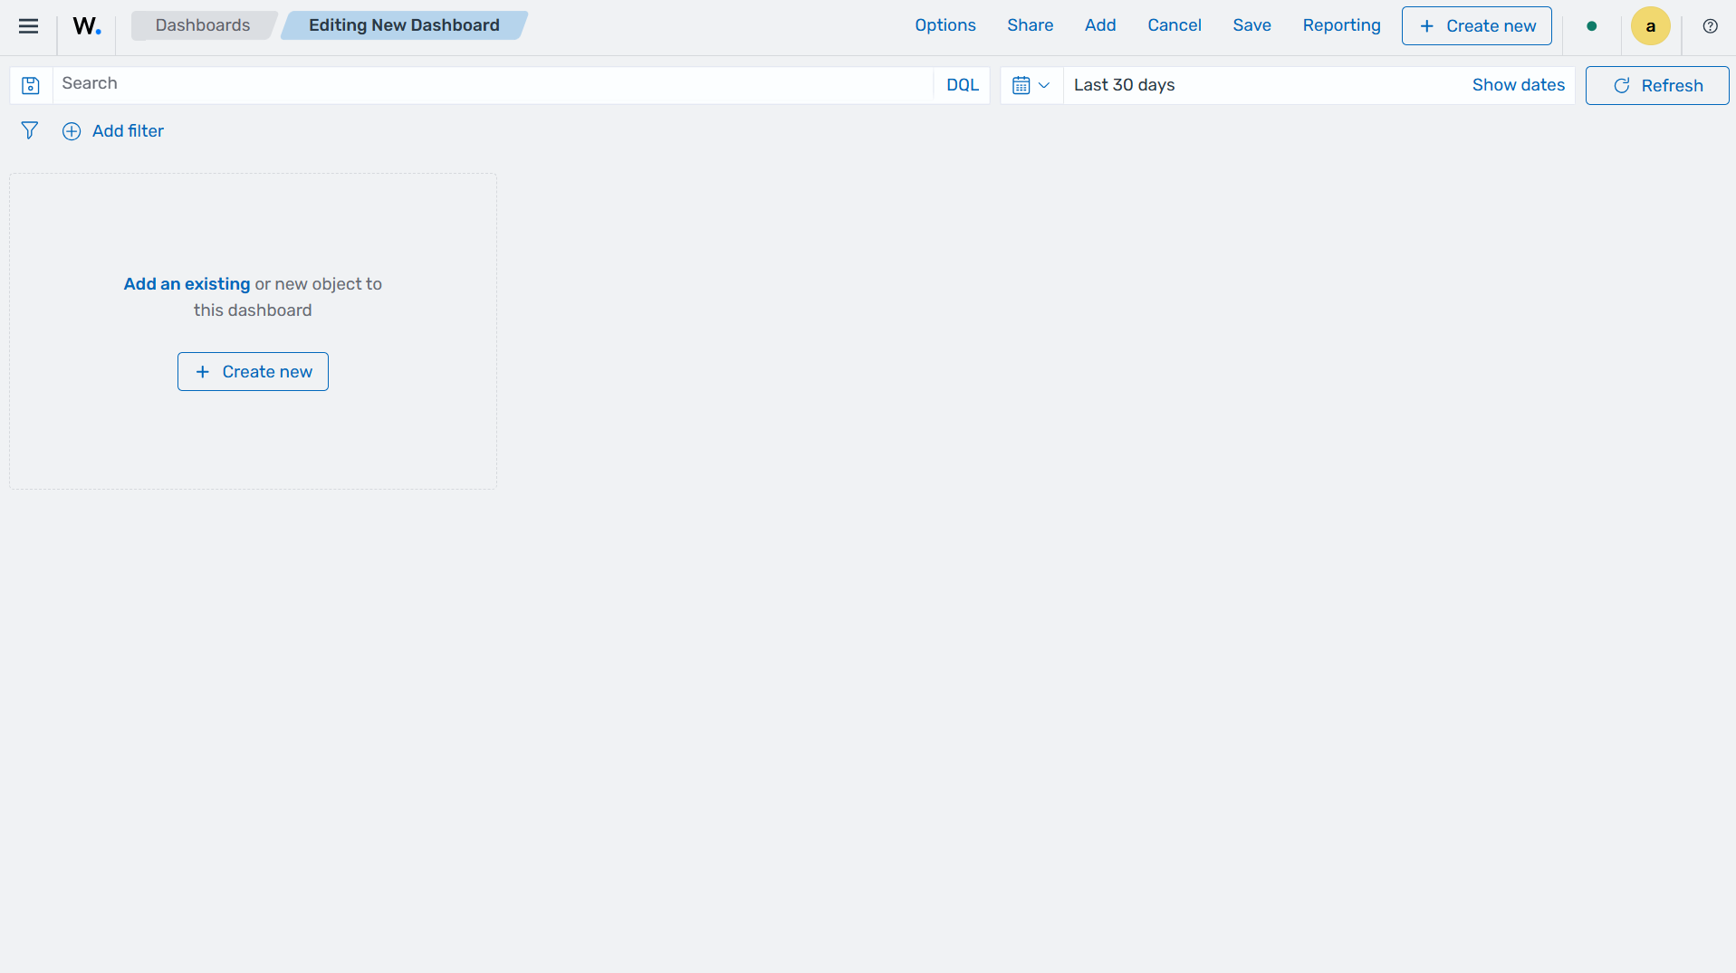The image size is (1736, 973).
Task: Click Create new in the empty panel
Action: pyautogui.click(x=253, y=372)
